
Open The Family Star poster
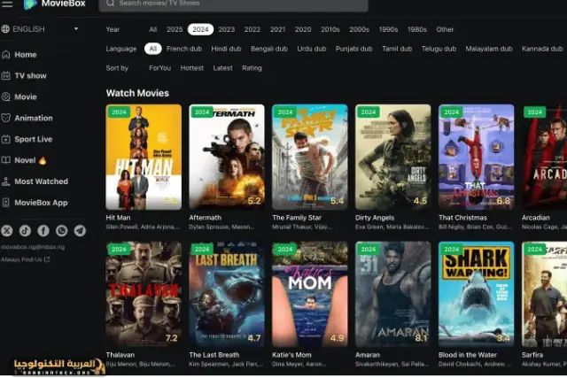click(x=310, y=157)
